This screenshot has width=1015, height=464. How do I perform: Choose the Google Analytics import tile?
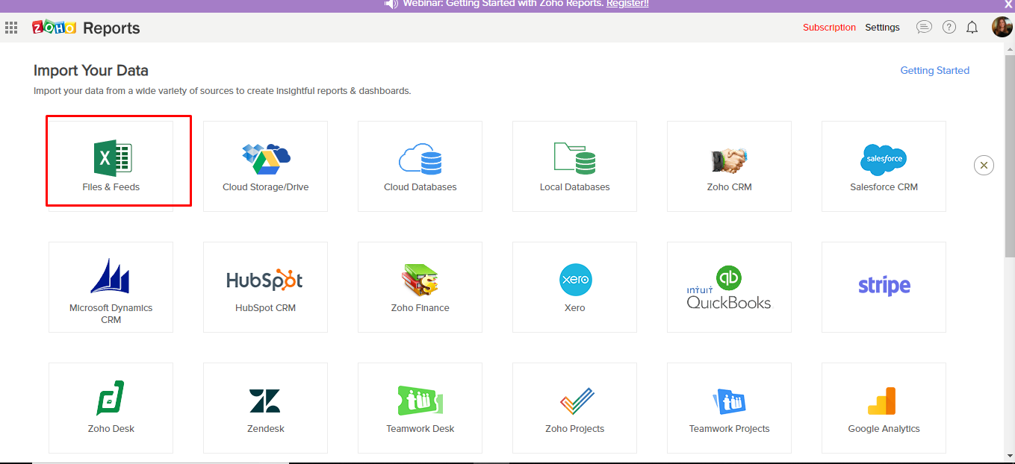[884, 408]
